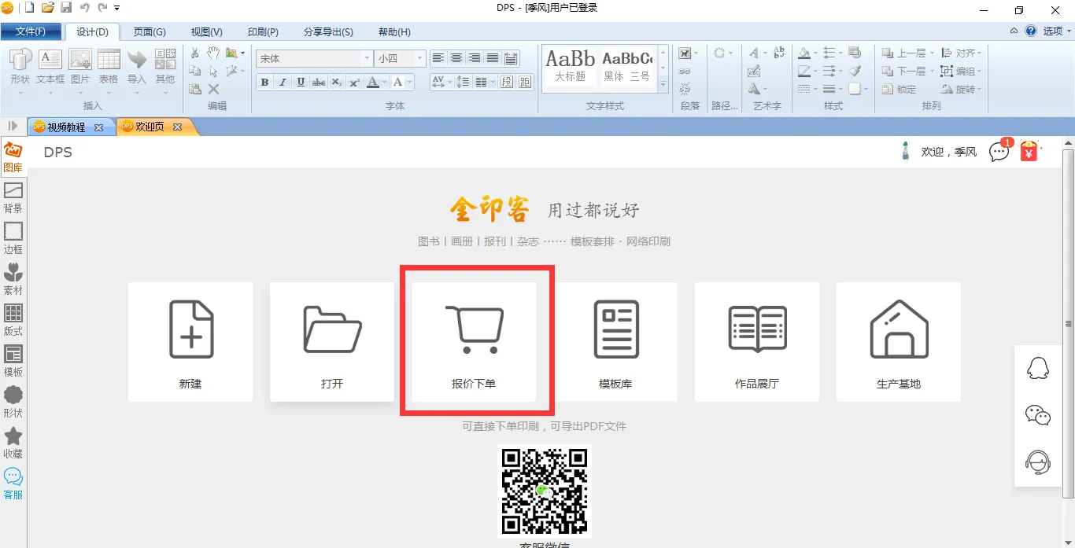The width and height of the screenshot is (1075, 548).
Task: Toggle bold text formatting
Action: 264,83
